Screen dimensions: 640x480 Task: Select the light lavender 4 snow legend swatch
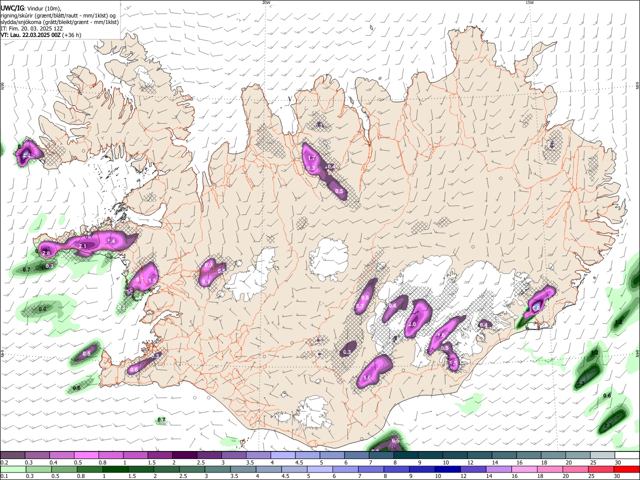283,455
